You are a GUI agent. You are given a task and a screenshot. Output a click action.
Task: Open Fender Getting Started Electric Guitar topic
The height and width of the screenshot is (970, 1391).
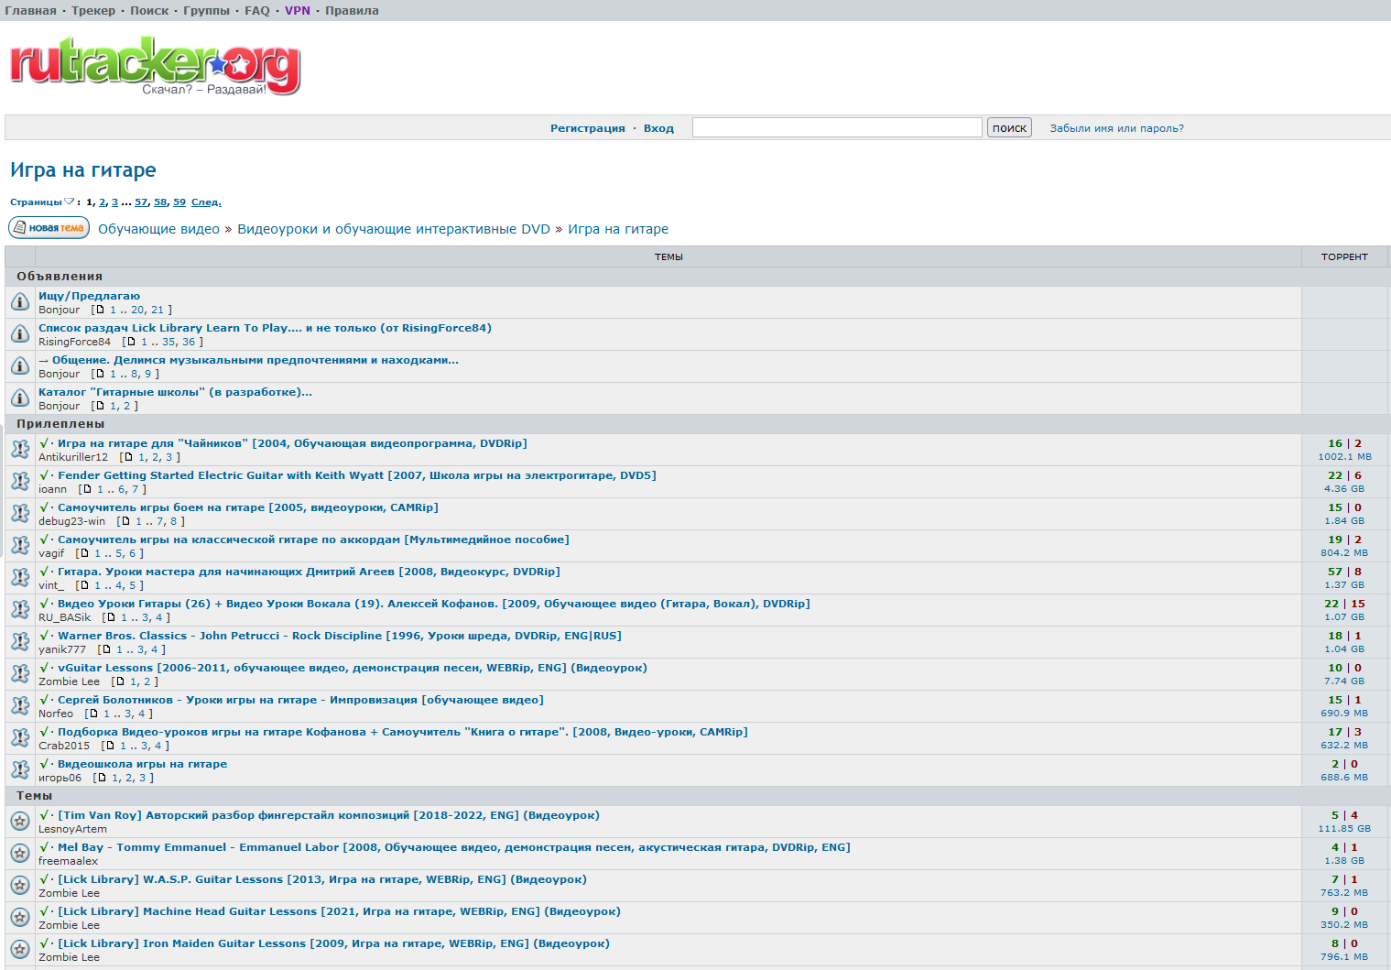coord(357,475)
